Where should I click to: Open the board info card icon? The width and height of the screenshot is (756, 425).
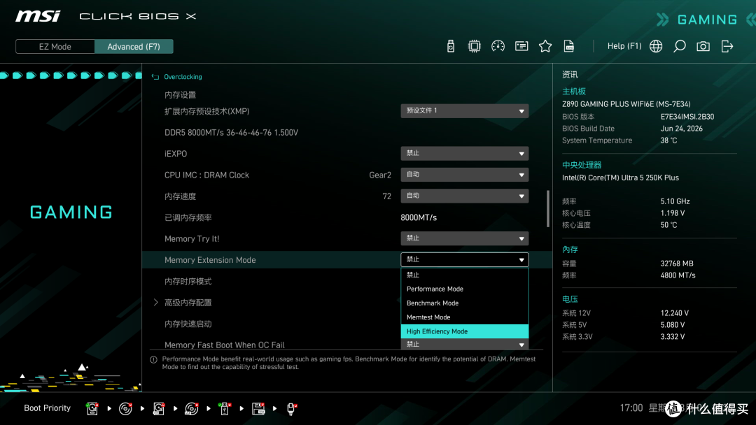coord(521,46)
